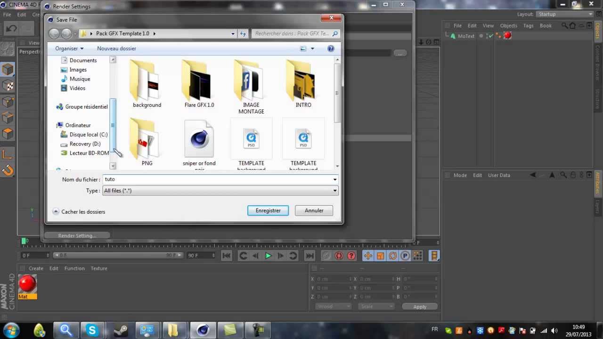Switch to the Content Browser side tab

coord(597,63)
